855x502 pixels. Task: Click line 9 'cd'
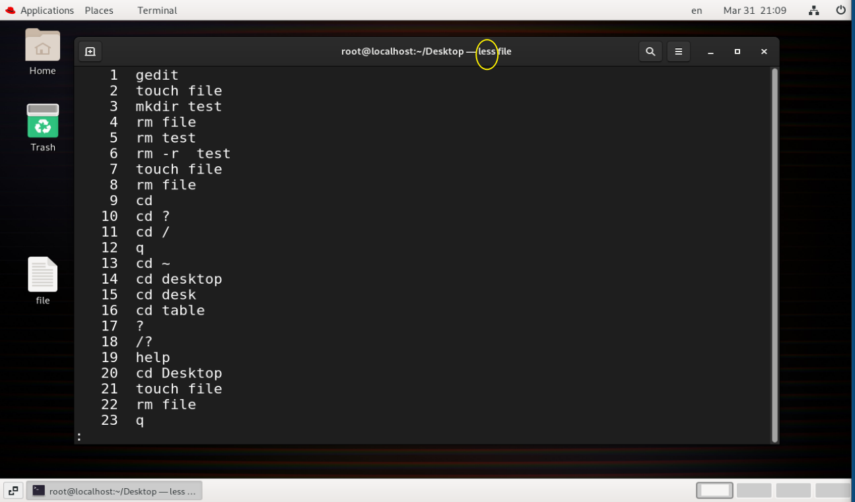144,201
